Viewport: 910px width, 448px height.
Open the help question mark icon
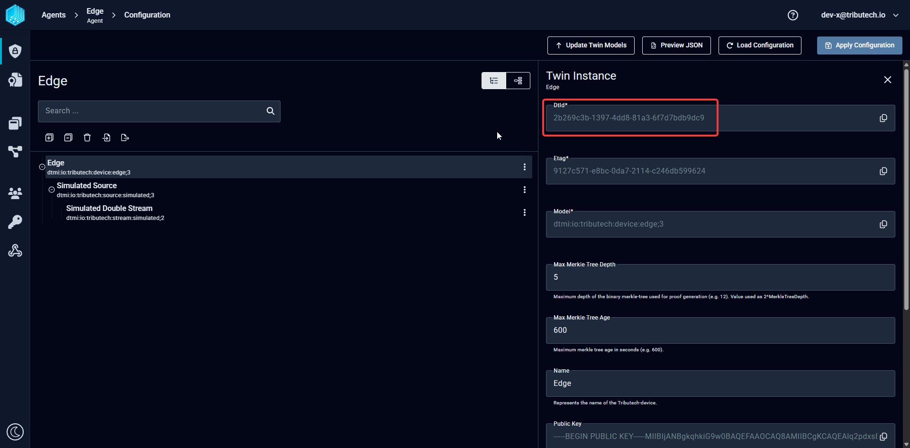[793, 15]
